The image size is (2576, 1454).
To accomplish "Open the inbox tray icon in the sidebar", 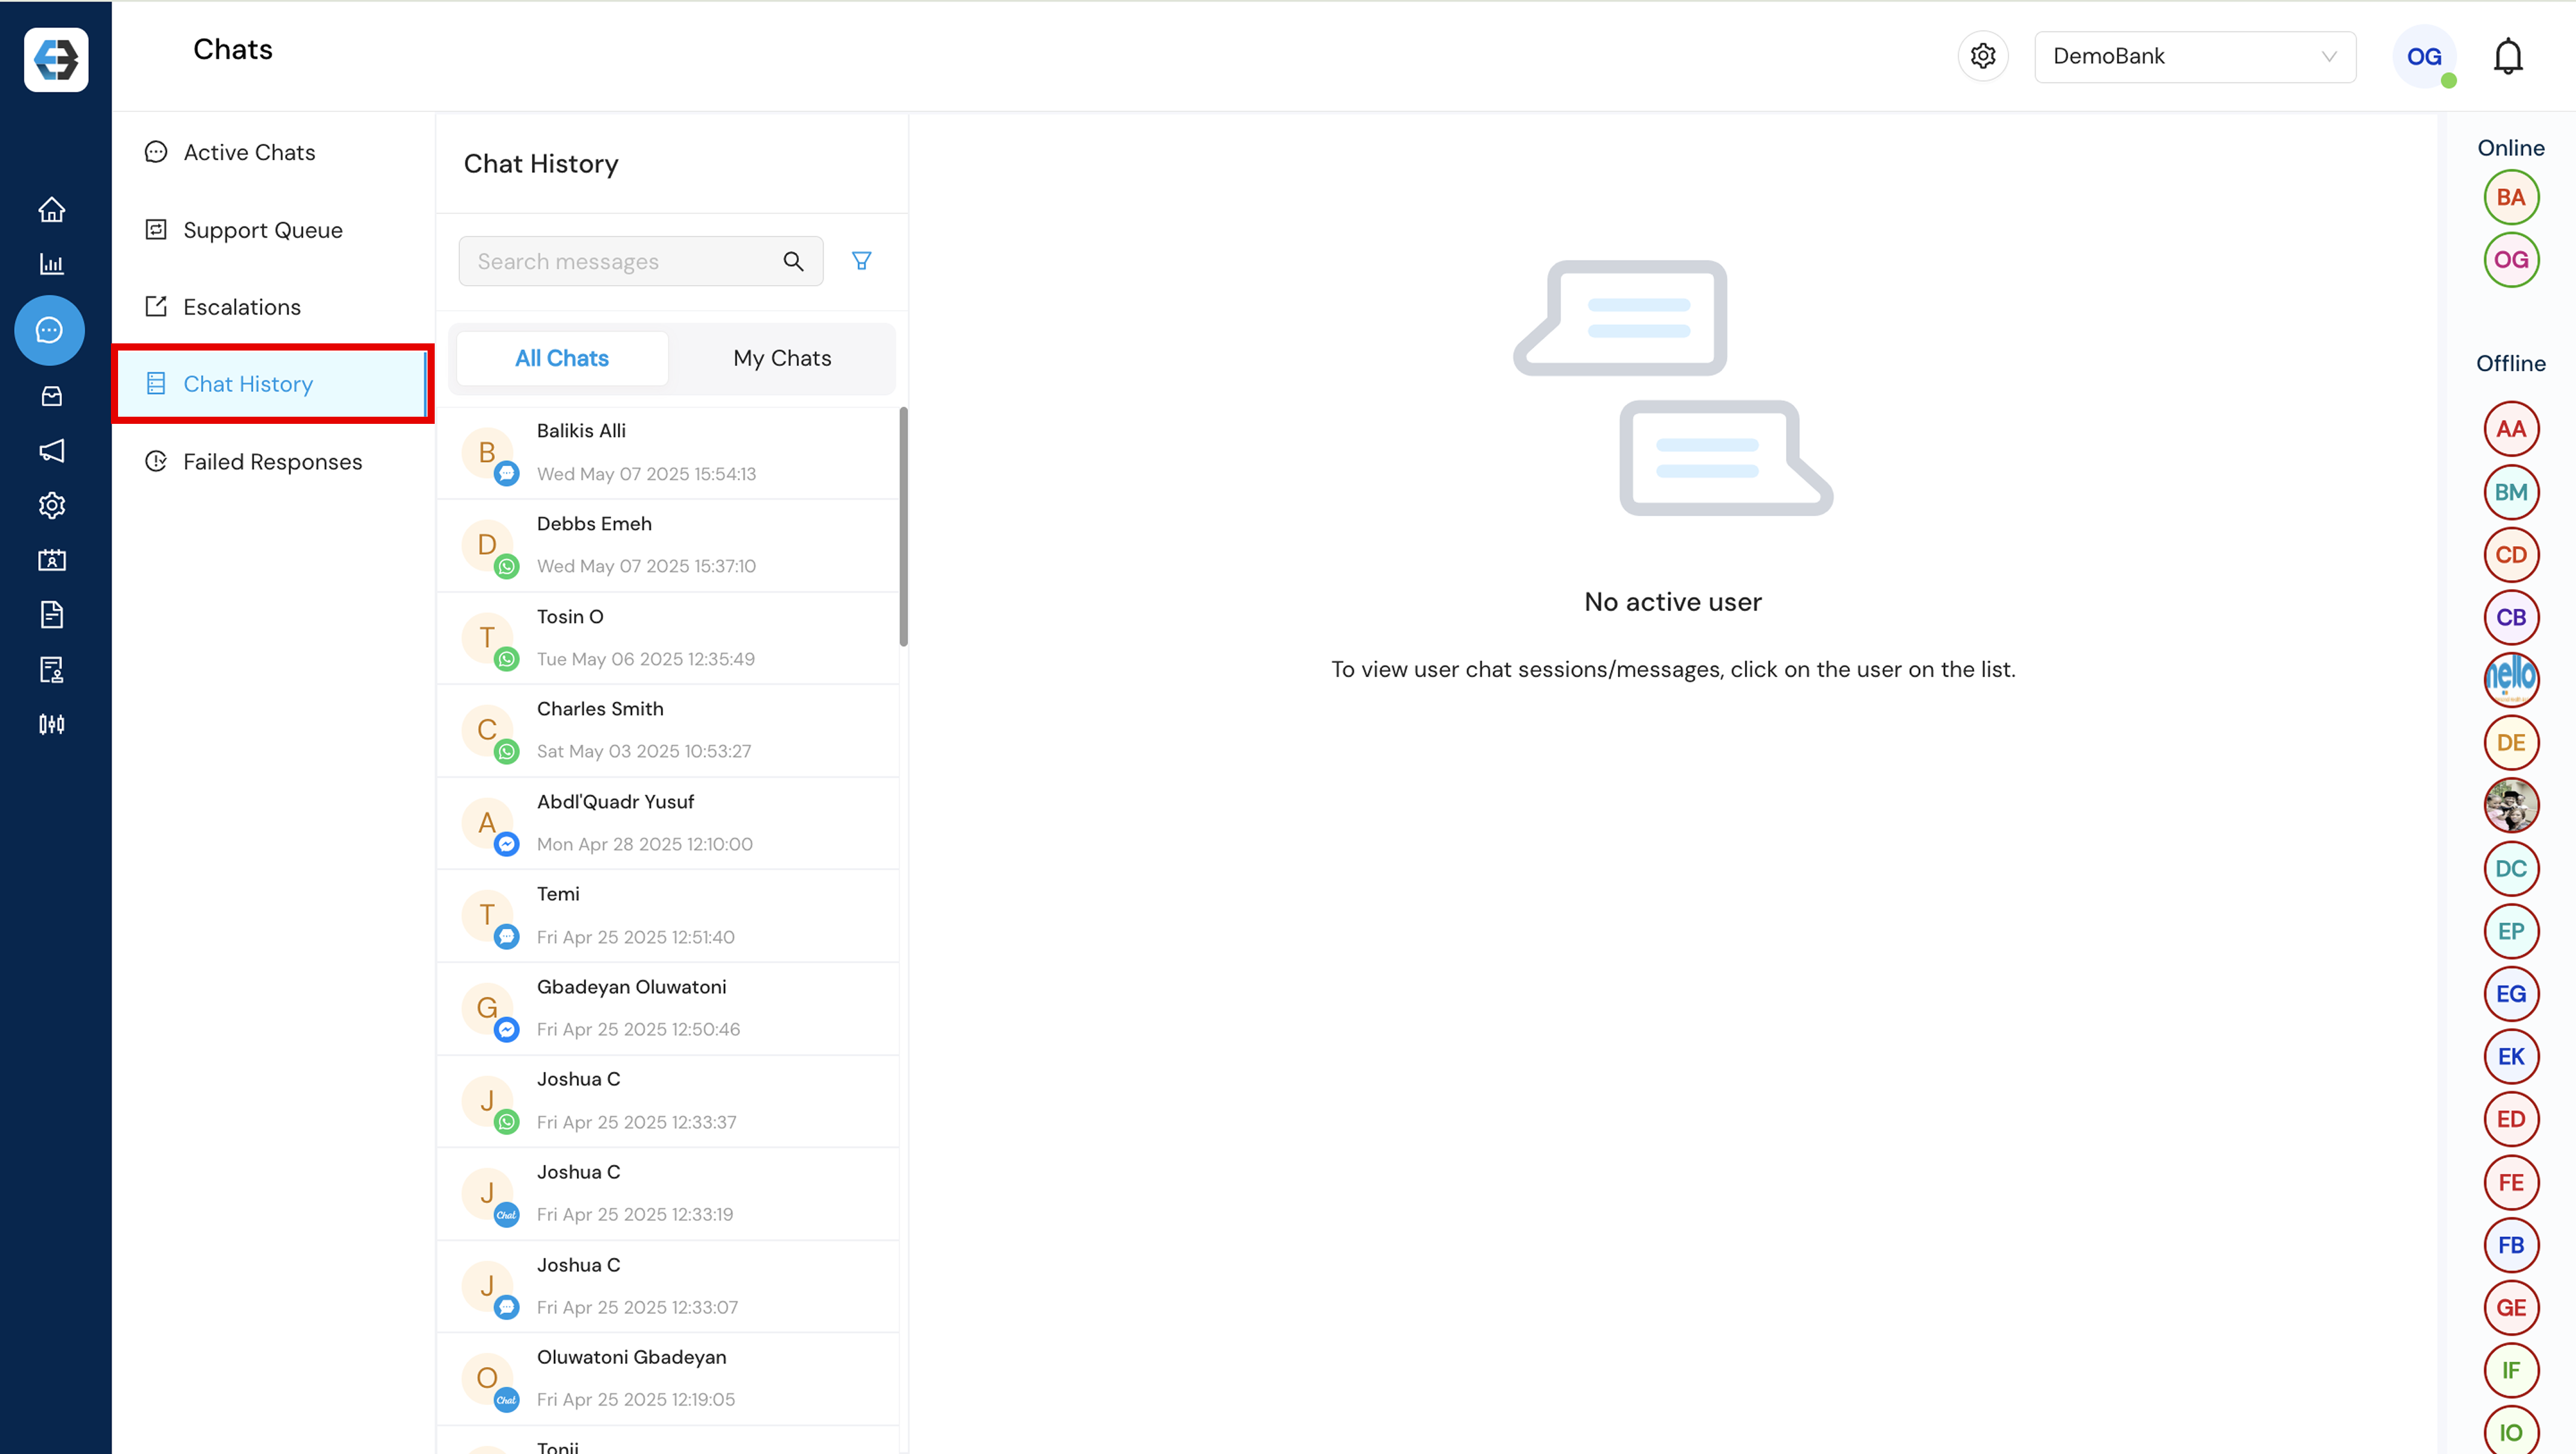I will tap(51, 396).
